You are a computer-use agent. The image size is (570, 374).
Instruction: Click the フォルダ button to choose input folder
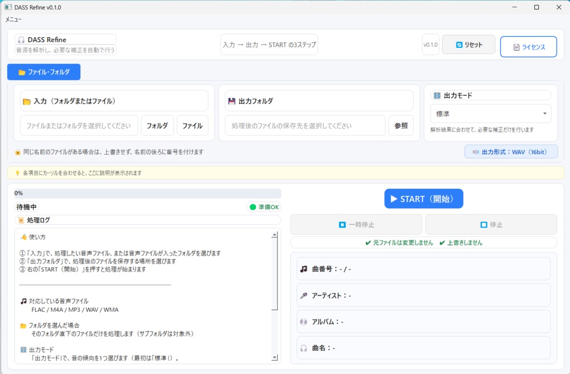click(158, 126)
